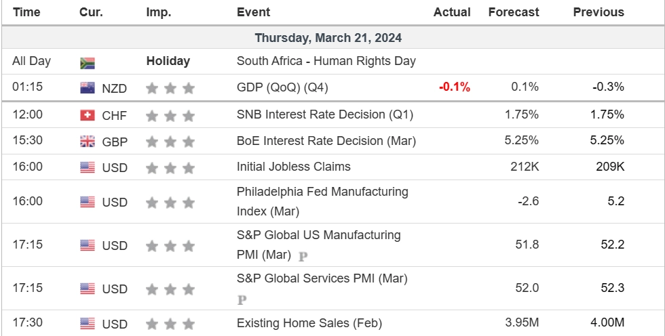The height and width of the screenshot is (336, 665).
Task: Click the red -0.1% actual GDP value
Action: tap(454, 87)
